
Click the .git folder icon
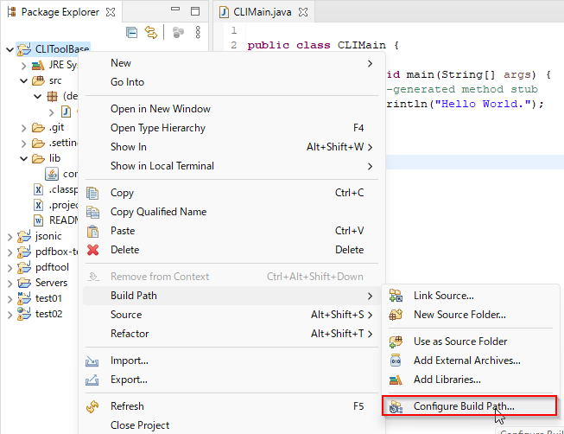pyautogui.click(x=38, y=127)
